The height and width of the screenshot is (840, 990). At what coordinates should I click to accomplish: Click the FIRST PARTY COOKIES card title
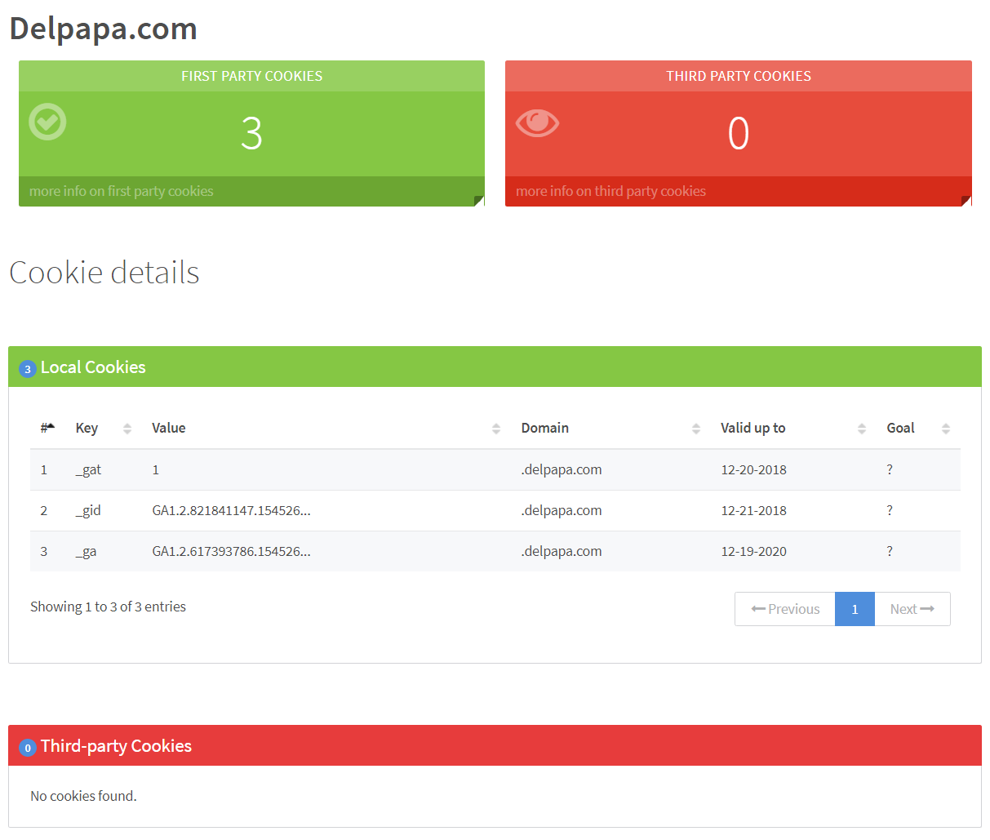point(251,76)
